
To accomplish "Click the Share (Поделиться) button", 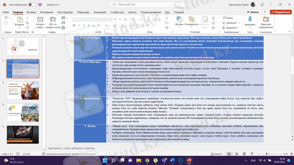I will point(281,12).
